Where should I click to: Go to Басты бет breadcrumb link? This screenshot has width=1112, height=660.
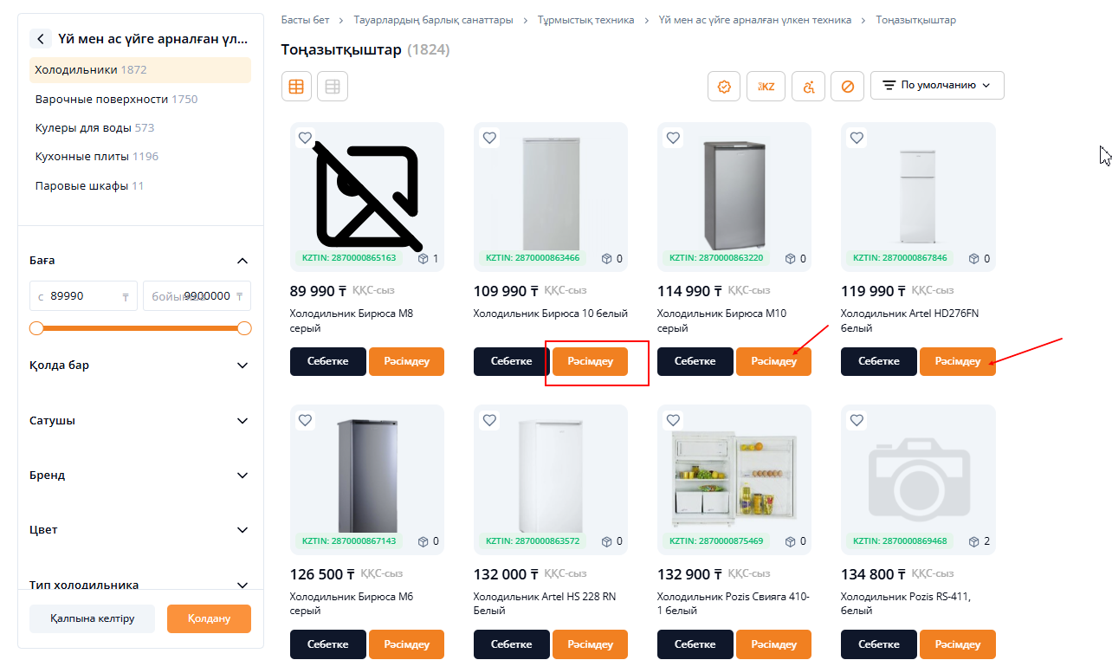tap(305, 20)
